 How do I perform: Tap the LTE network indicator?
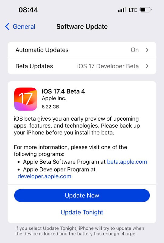(x=133, y=10)
